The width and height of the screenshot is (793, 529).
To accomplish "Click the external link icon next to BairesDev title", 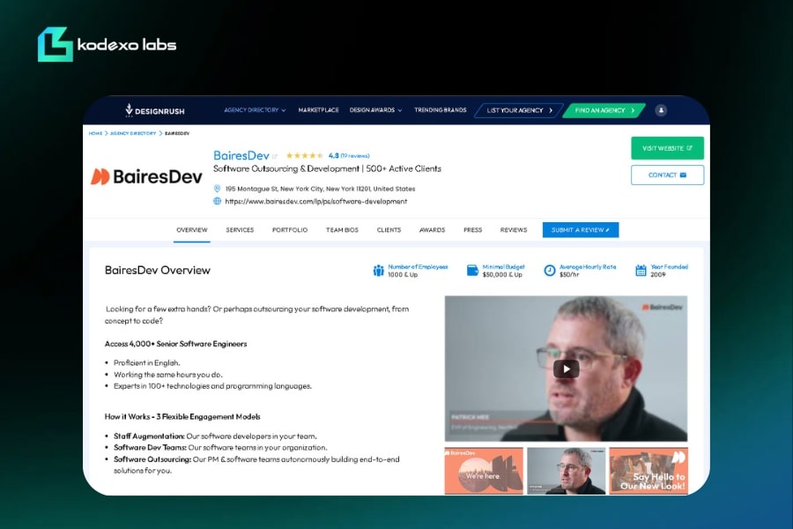I will (275, 156).
